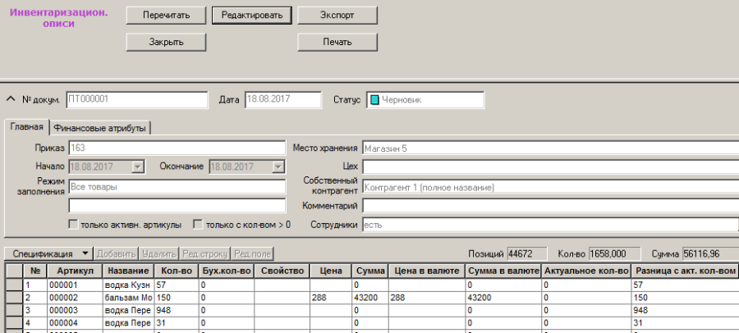Click the Название column header
The height and width of the screenshot is (333, 739).
tap(128, 271)
